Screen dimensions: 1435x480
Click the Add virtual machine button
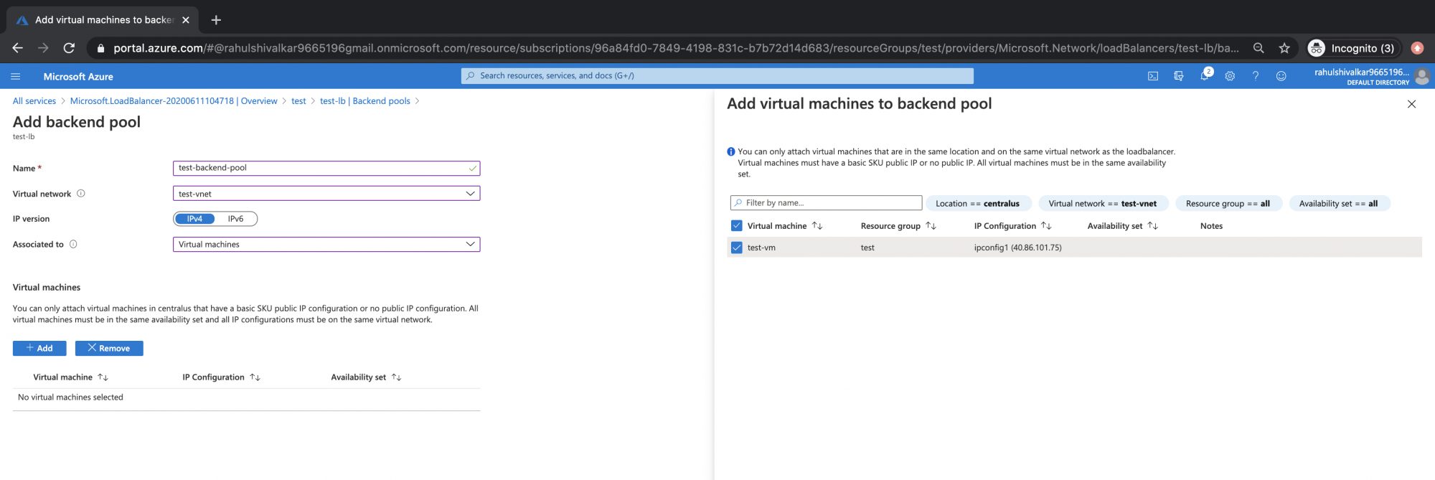click(39, 349)
